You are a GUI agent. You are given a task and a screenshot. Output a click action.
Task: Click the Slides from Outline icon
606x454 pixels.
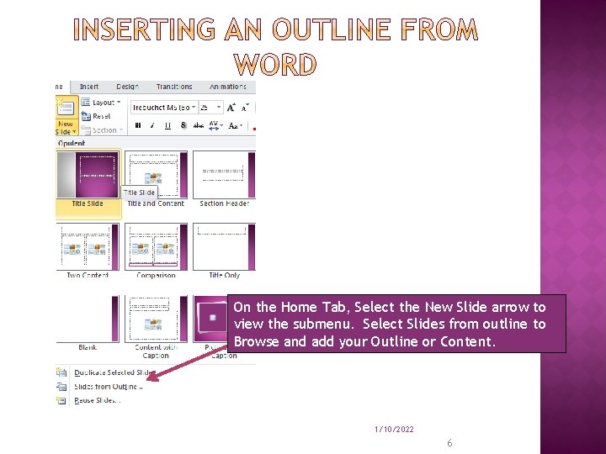[61, 386]
